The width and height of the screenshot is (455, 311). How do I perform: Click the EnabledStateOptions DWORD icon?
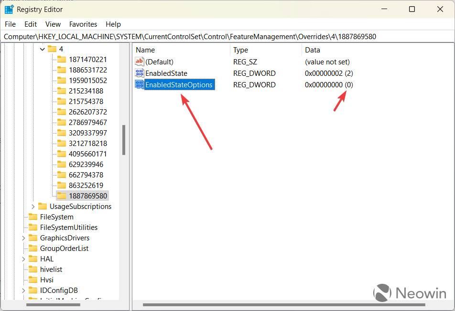click(139, 84)
